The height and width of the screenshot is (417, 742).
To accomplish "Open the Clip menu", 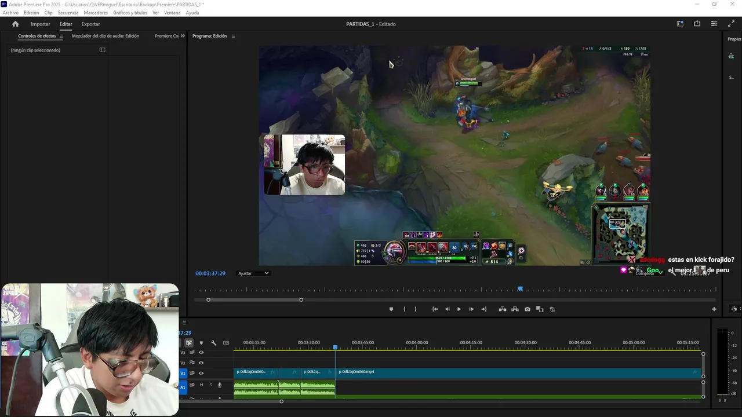I will pos(48,13).
